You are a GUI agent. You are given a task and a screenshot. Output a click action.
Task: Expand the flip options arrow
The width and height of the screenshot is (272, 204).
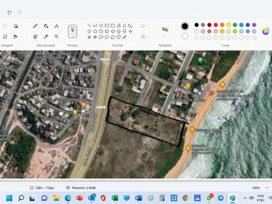coord(21,37)
